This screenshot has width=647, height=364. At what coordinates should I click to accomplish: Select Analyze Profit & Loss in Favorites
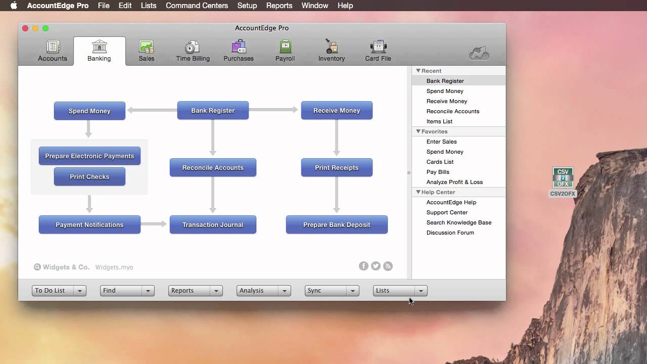coord(459,182)
